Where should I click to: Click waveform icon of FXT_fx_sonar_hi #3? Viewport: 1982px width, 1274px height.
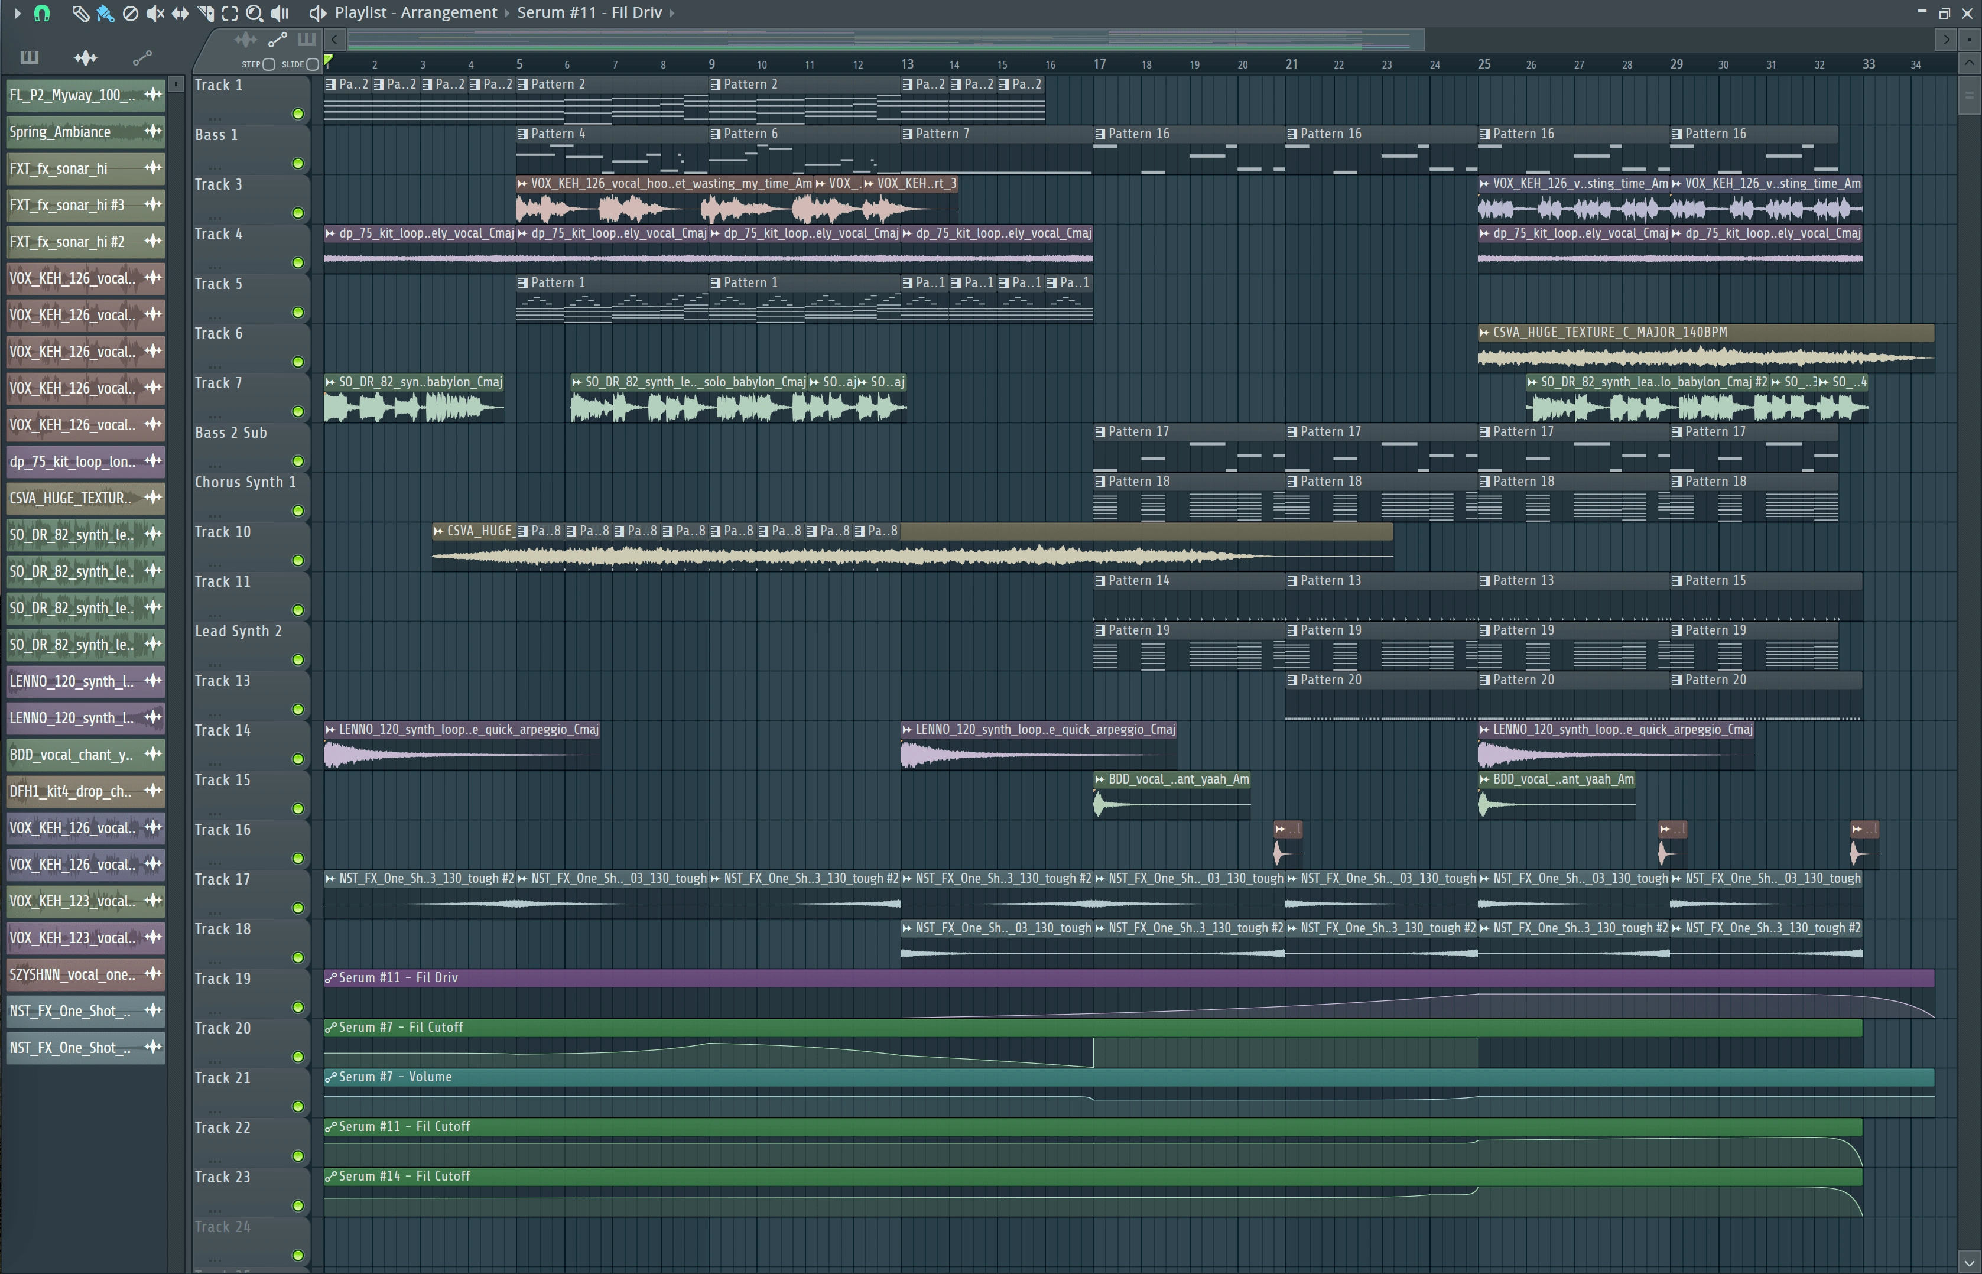(153, 204)
